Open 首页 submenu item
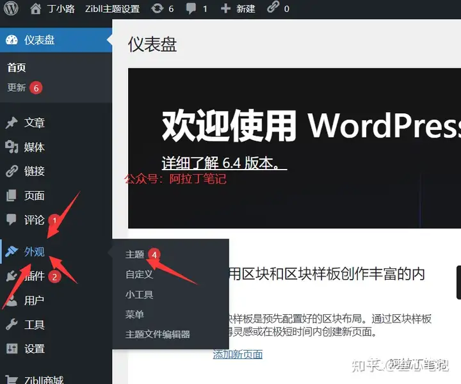Screen dimensions: 461x384 point(17,68)
